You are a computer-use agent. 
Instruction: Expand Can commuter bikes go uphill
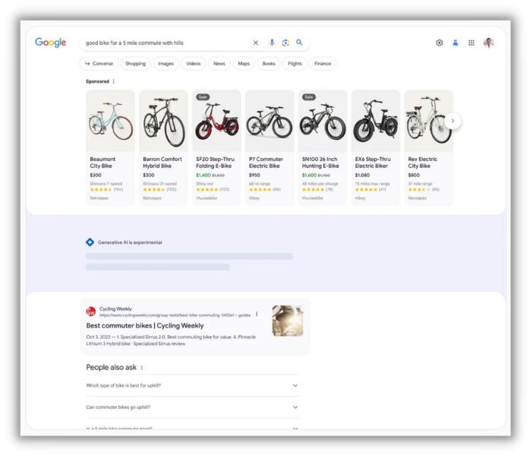tap(192, 407)
